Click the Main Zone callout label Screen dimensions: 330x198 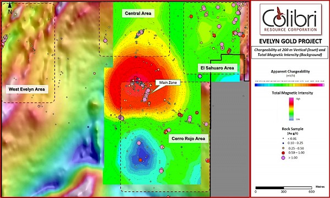pos(168,82)
